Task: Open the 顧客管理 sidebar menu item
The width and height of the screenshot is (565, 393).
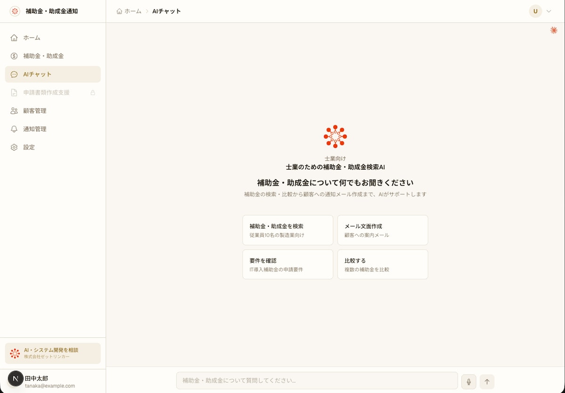Action: [53, 111]
